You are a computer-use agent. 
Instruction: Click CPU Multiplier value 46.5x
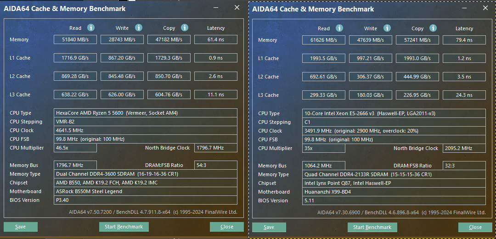[75, 148]
